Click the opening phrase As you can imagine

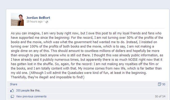pos(26,33)
